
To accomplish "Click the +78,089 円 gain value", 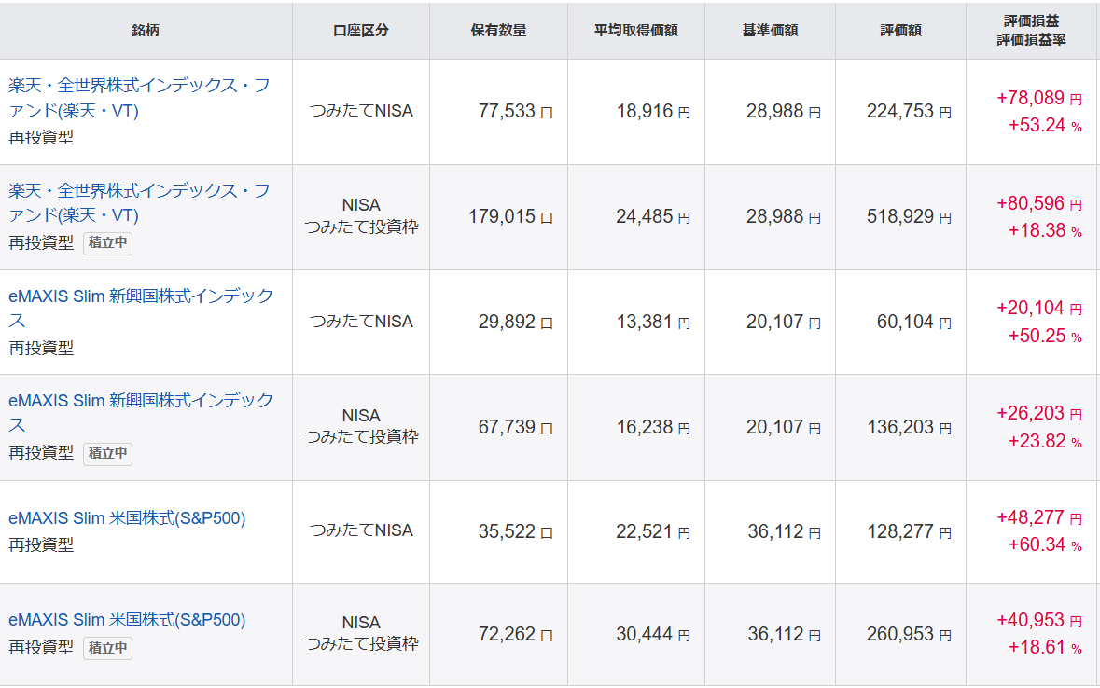I will (1038, 98).
